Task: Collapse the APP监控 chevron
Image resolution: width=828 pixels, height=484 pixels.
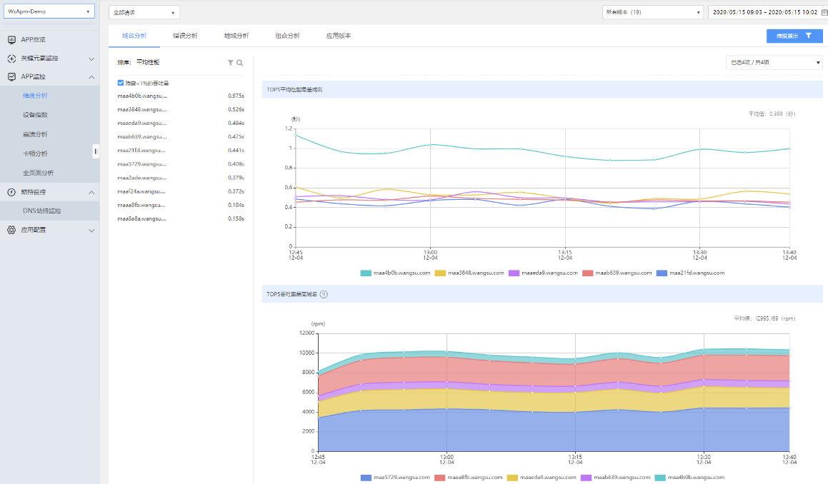Action: pos(91,77)
